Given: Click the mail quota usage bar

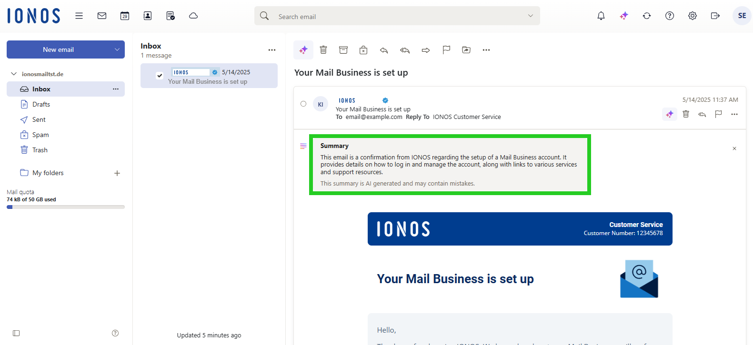Looking at the screenshot, I should pos(66,207).
